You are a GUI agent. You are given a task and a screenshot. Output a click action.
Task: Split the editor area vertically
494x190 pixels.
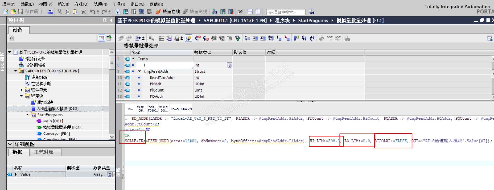point(258,12)
